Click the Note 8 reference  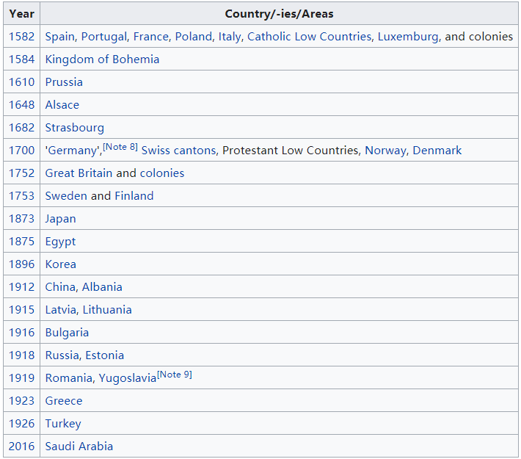[x=120, y=147]
